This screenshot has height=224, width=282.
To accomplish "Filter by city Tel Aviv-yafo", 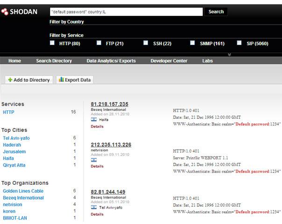I will (16, 138).
